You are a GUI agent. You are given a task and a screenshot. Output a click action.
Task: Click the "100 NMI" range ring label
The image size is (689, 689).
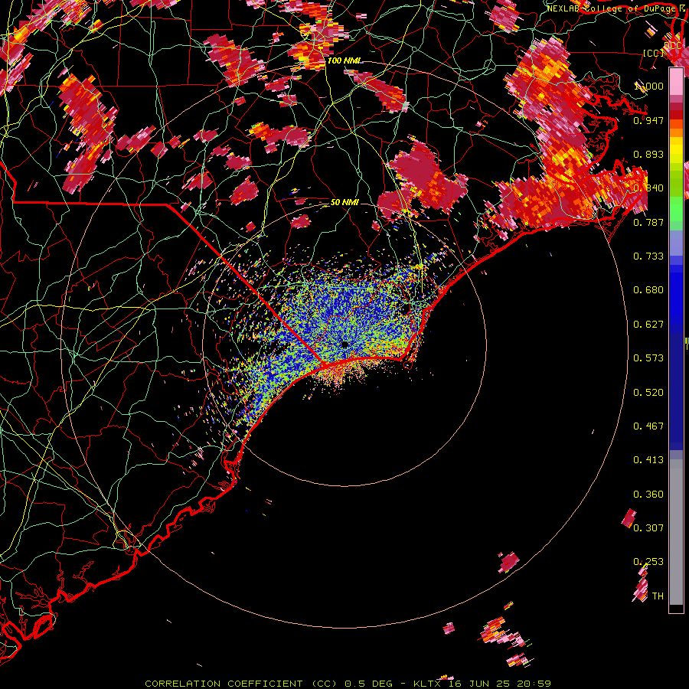344,60
